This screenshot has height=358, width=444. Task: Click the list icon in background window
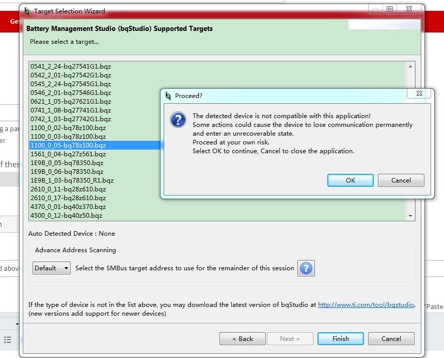(x=8, y=339)
